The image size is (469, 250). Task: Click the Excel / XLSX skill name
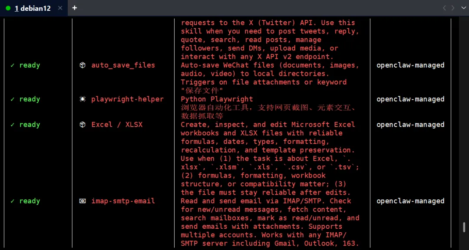coord(117,124)
